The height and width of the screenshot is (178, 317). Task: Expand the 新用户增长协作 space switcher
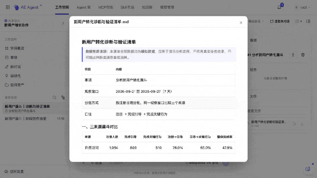(x=63, y=23)
